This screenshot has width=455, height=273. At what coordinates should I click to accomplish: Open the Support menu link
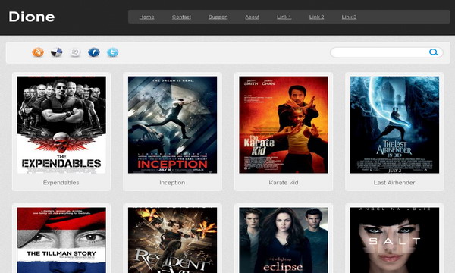point(218,17)
